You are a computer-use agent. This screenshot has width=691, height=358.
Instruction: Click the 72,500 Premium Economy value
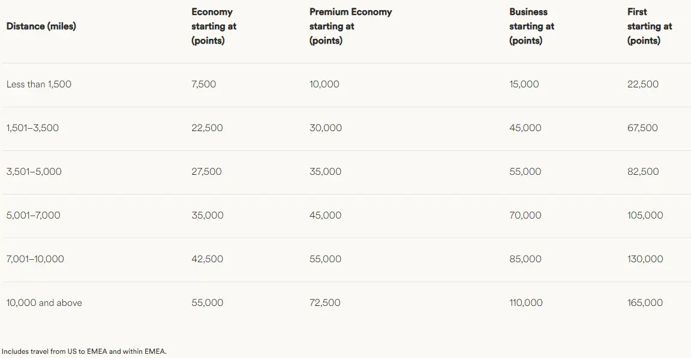pyautogui.click(x=325, y=303)
